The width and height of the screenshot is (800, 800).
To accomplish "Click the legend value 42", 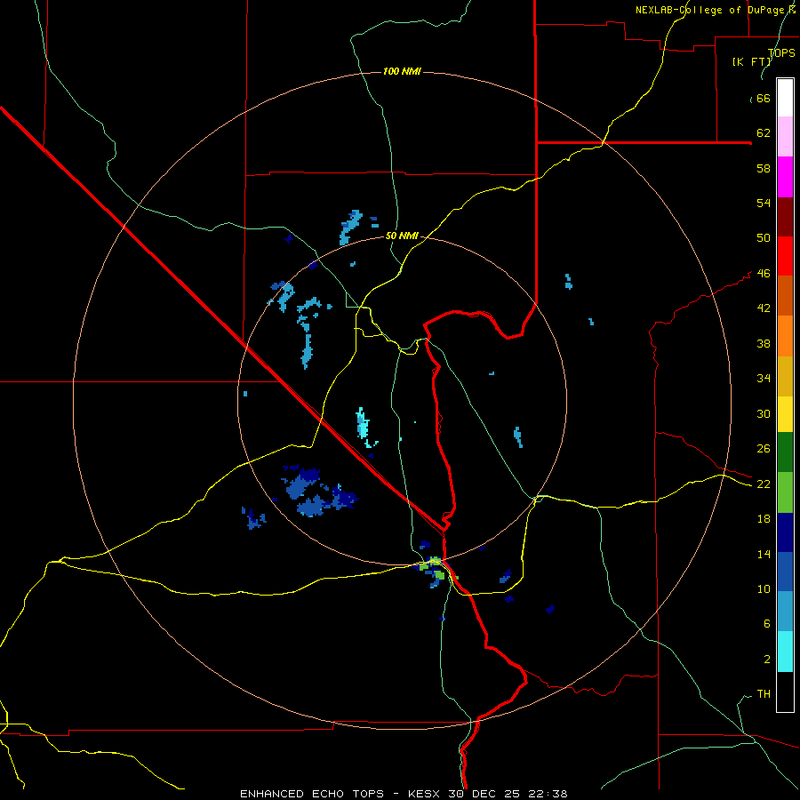I will (x=764, y=308).
